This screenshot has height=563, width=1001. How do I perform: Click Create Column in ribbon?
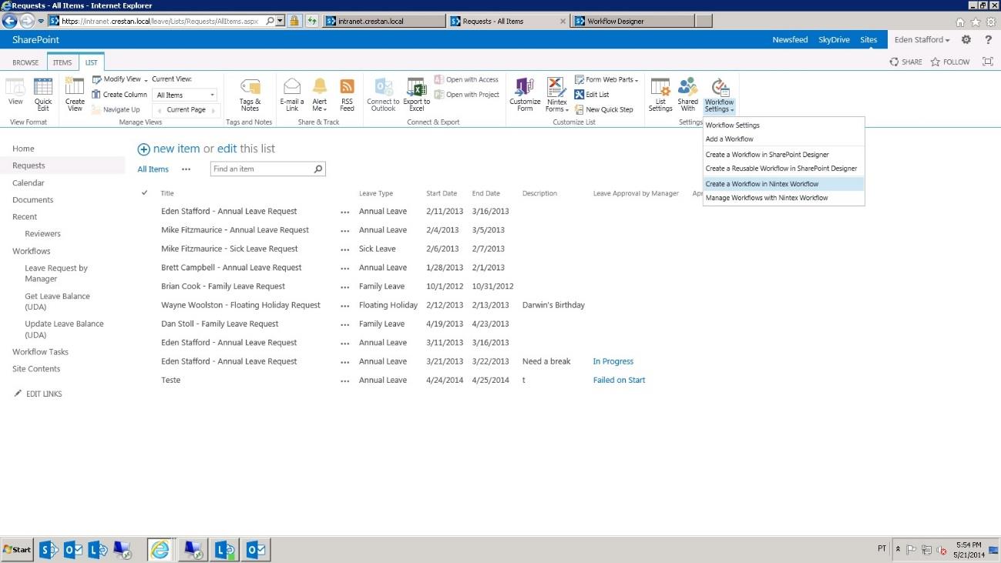pos(119,95)
